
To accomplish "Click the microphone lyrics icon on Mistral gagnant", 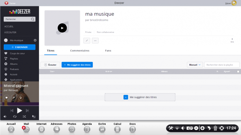I will point(13,98).
